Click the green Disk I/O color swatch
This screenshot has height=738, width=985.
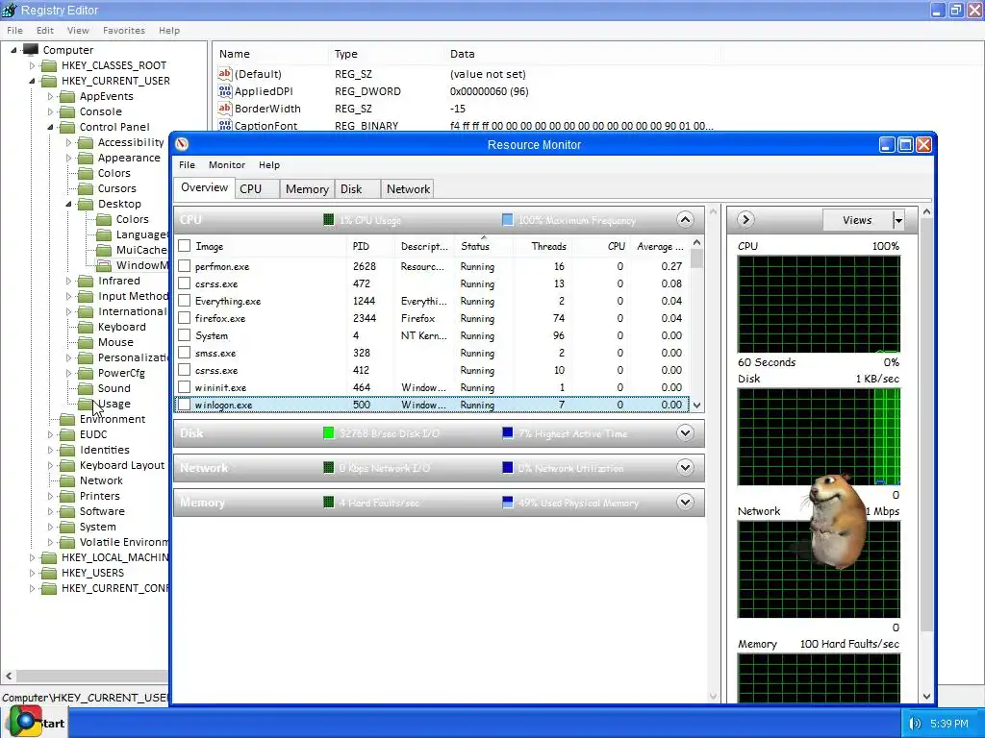coord(329,433)
